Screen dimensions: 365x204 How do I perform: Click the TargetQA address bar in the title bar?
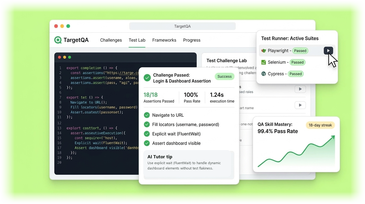(x=183, y=26)
